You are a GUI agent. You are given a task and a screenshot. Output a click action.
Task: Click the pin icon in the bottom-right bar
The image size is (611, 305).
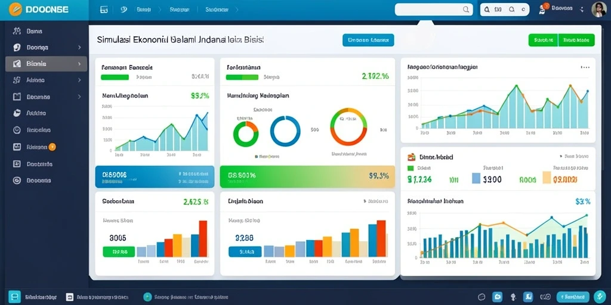click(x=513, y=297)
